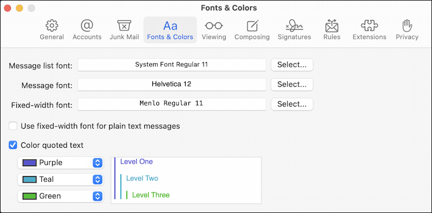Click the Fixed-width font label
Viewport: 432px width, 213px height.
point(42,105)
